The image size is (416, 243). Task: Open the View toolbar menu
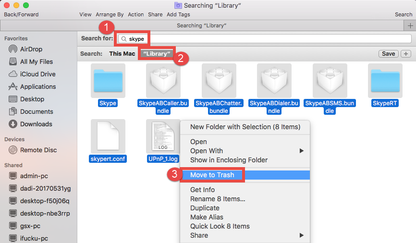coord(86,14)
